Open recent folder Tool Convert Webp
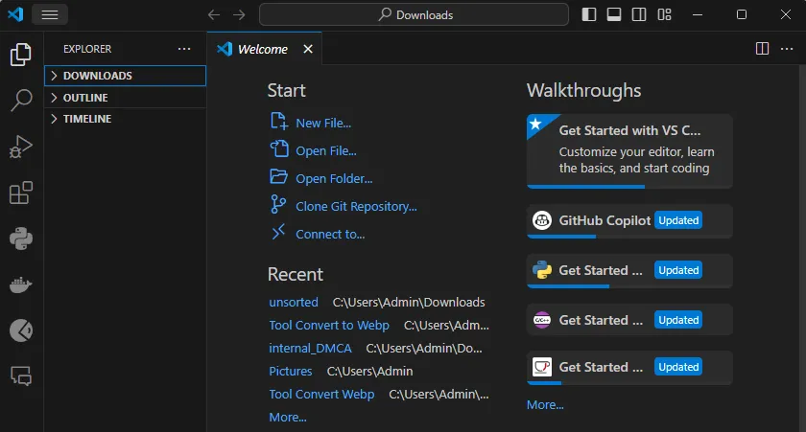The width and height of the screenshot is (806, 432). [321, 394]
